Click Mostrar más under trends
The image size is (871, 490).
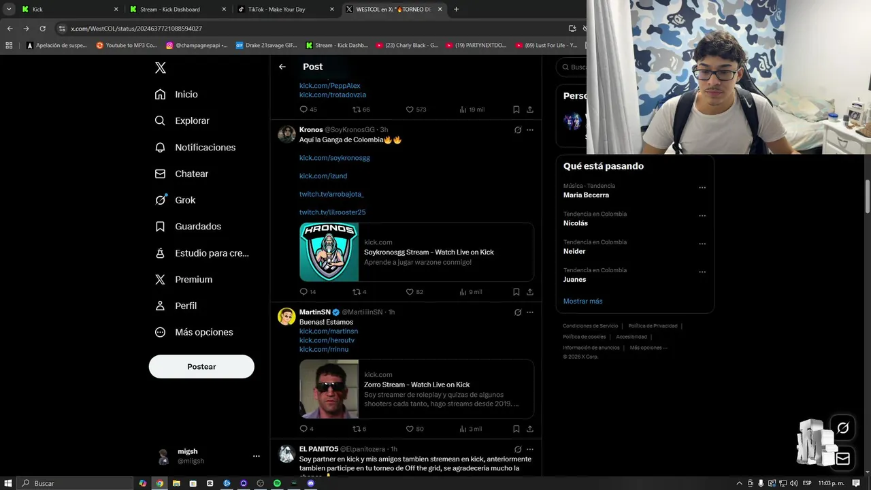click(582, 301)
